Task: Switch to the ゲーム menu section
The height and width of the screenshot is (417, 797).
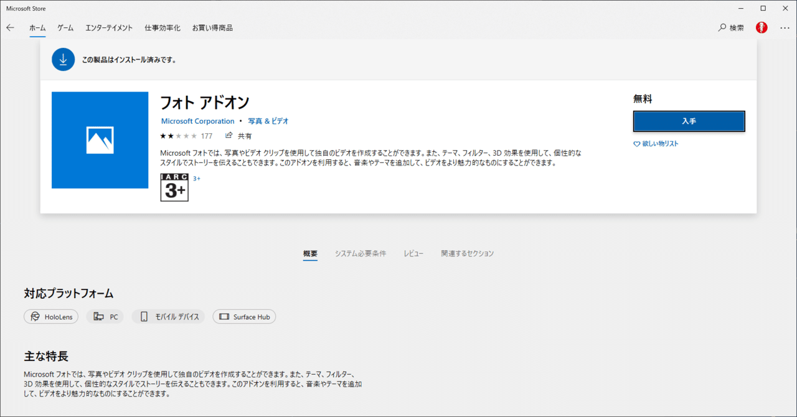Action: coord(65,27)
